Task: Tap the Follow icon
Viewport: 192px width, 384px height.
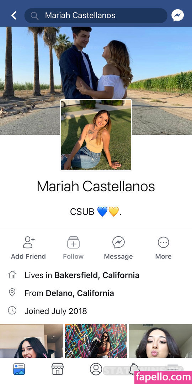Action: point(73,242)
